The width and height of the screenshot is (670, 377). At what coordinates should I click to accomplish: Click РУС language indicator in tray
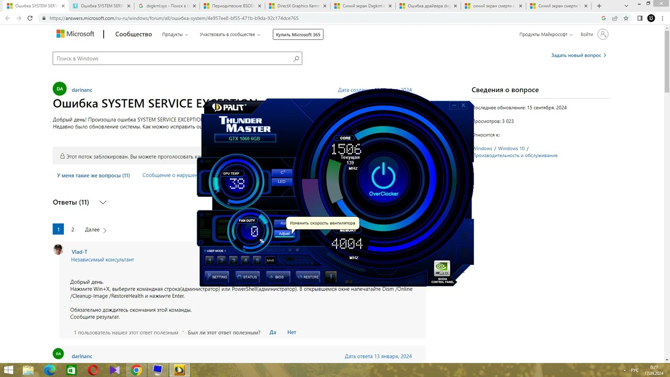635,370
